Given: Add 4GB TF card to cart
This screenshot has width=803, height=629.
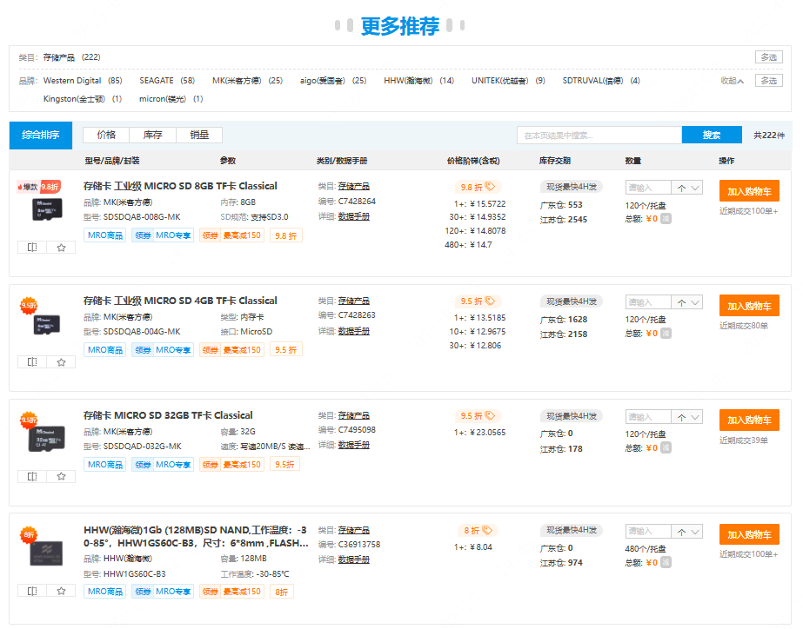Looking at the screenshot, I should coord(748,306).
